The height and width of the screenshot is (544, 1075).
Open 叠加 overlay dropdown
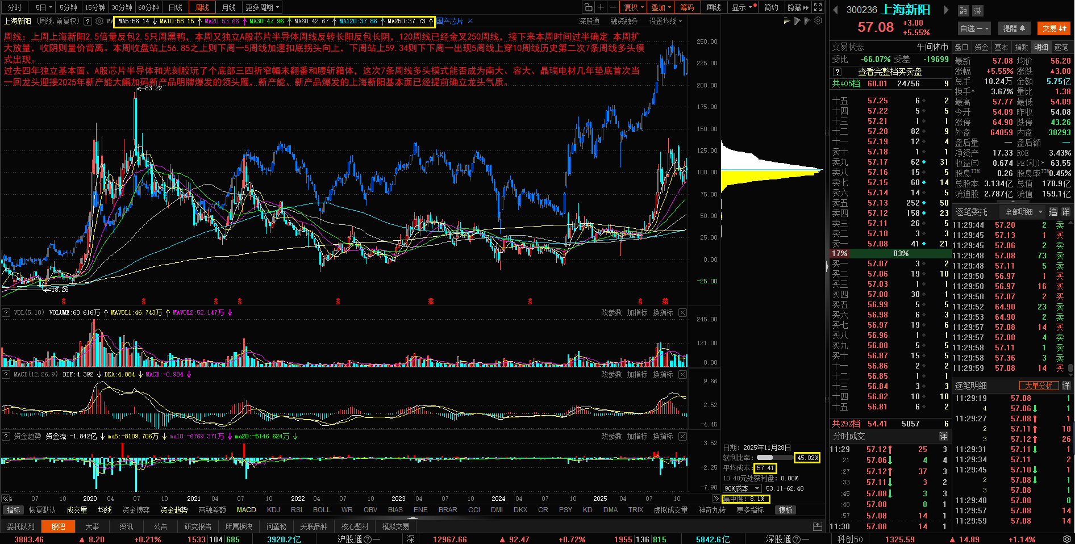661,7
